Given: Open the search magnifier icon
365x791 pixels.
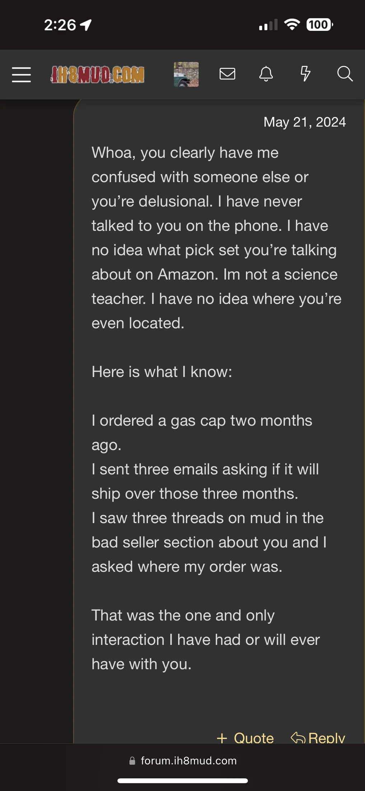Looking at the screenshot, I should coord(345,74).
